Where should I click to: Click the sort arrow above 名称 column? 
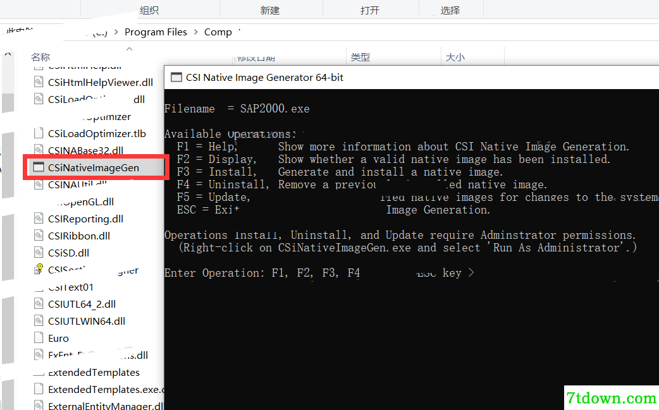130,49
